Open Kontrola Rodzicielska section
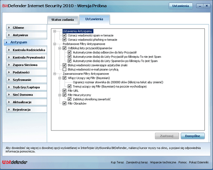213x170 pixels. click(27, 50)
